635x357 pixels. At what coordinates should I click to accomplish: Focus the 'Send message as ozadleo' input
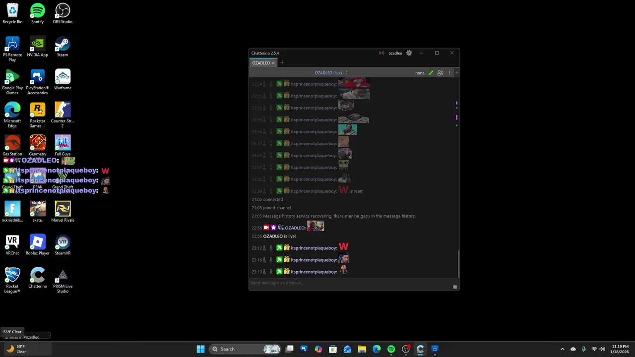[x=350, y=283]
